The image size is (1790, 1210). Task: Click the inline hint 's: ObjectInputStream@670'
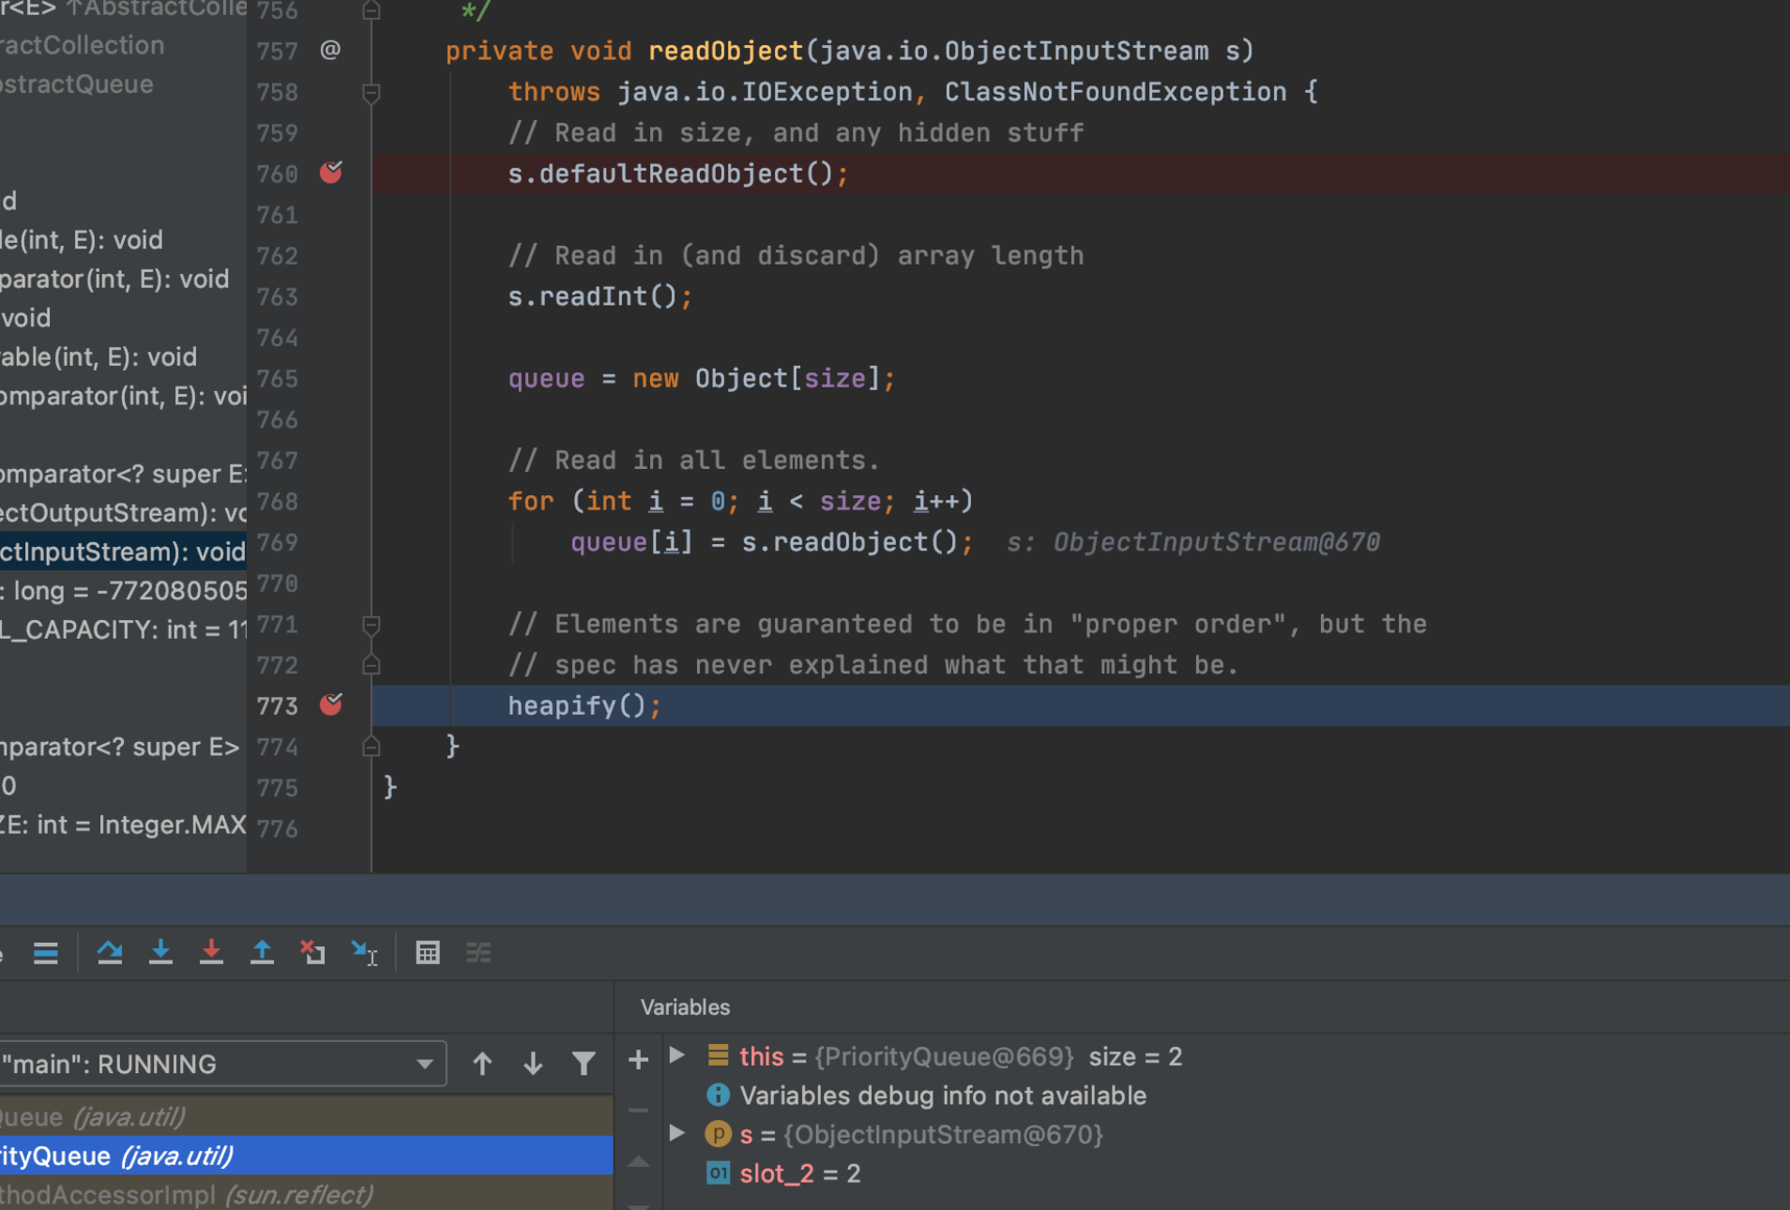(x=1192, y=542)
